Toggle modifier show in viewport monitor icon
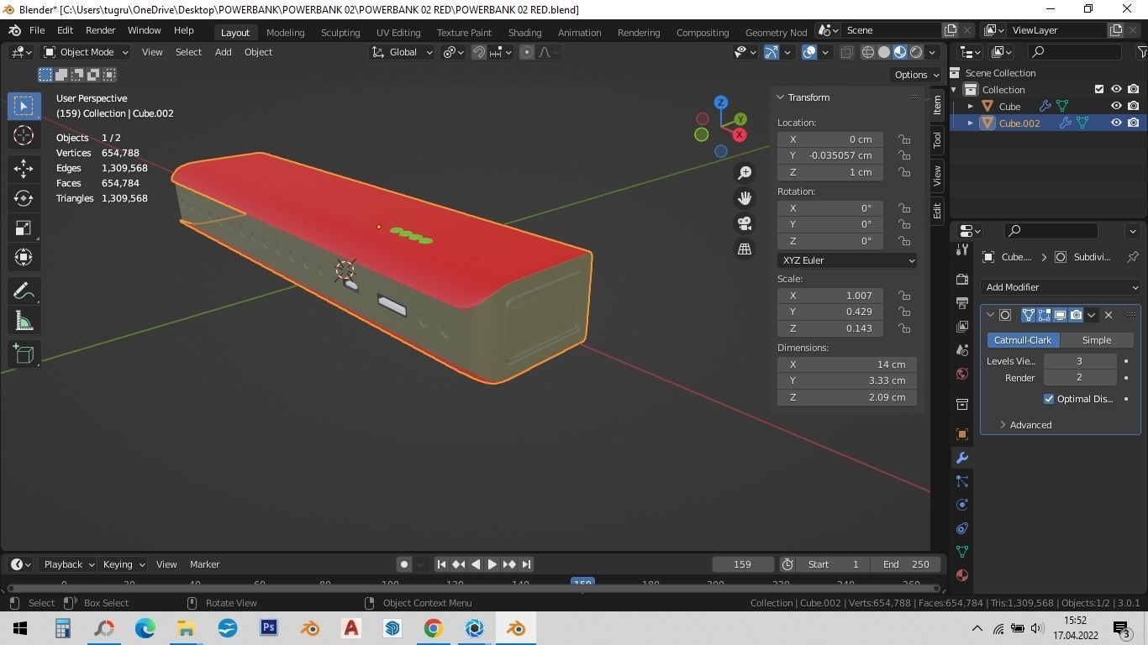 (1060, 315)
